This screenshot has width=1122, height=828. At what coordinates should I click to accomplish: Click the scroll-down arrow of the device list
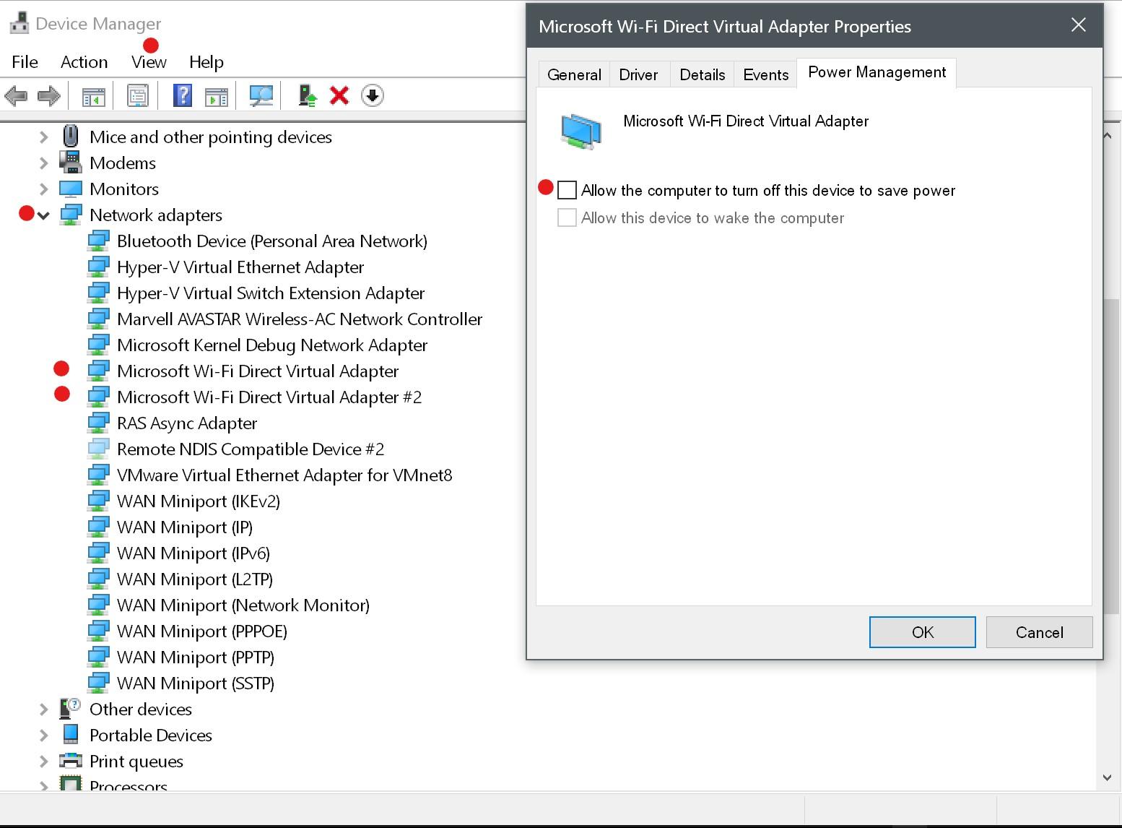click(1107, 777)
